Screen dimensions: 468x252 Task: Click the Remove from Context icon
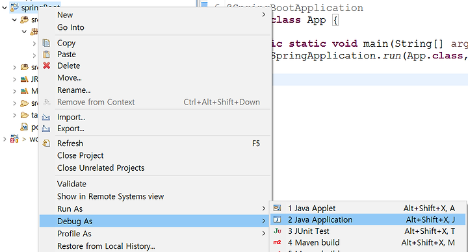pos(46,102)
